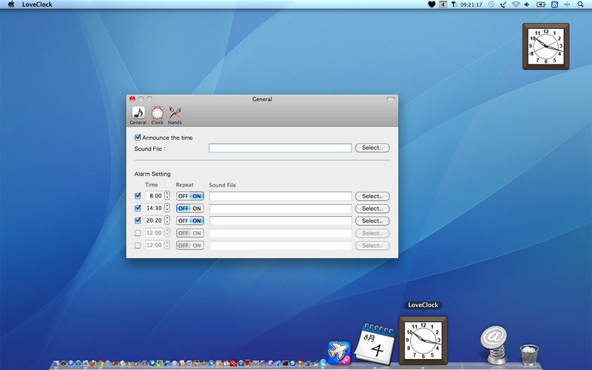Screen dimensions: 592x370
Task: Click the desktop analog clock widget
Action: point(546,47)
